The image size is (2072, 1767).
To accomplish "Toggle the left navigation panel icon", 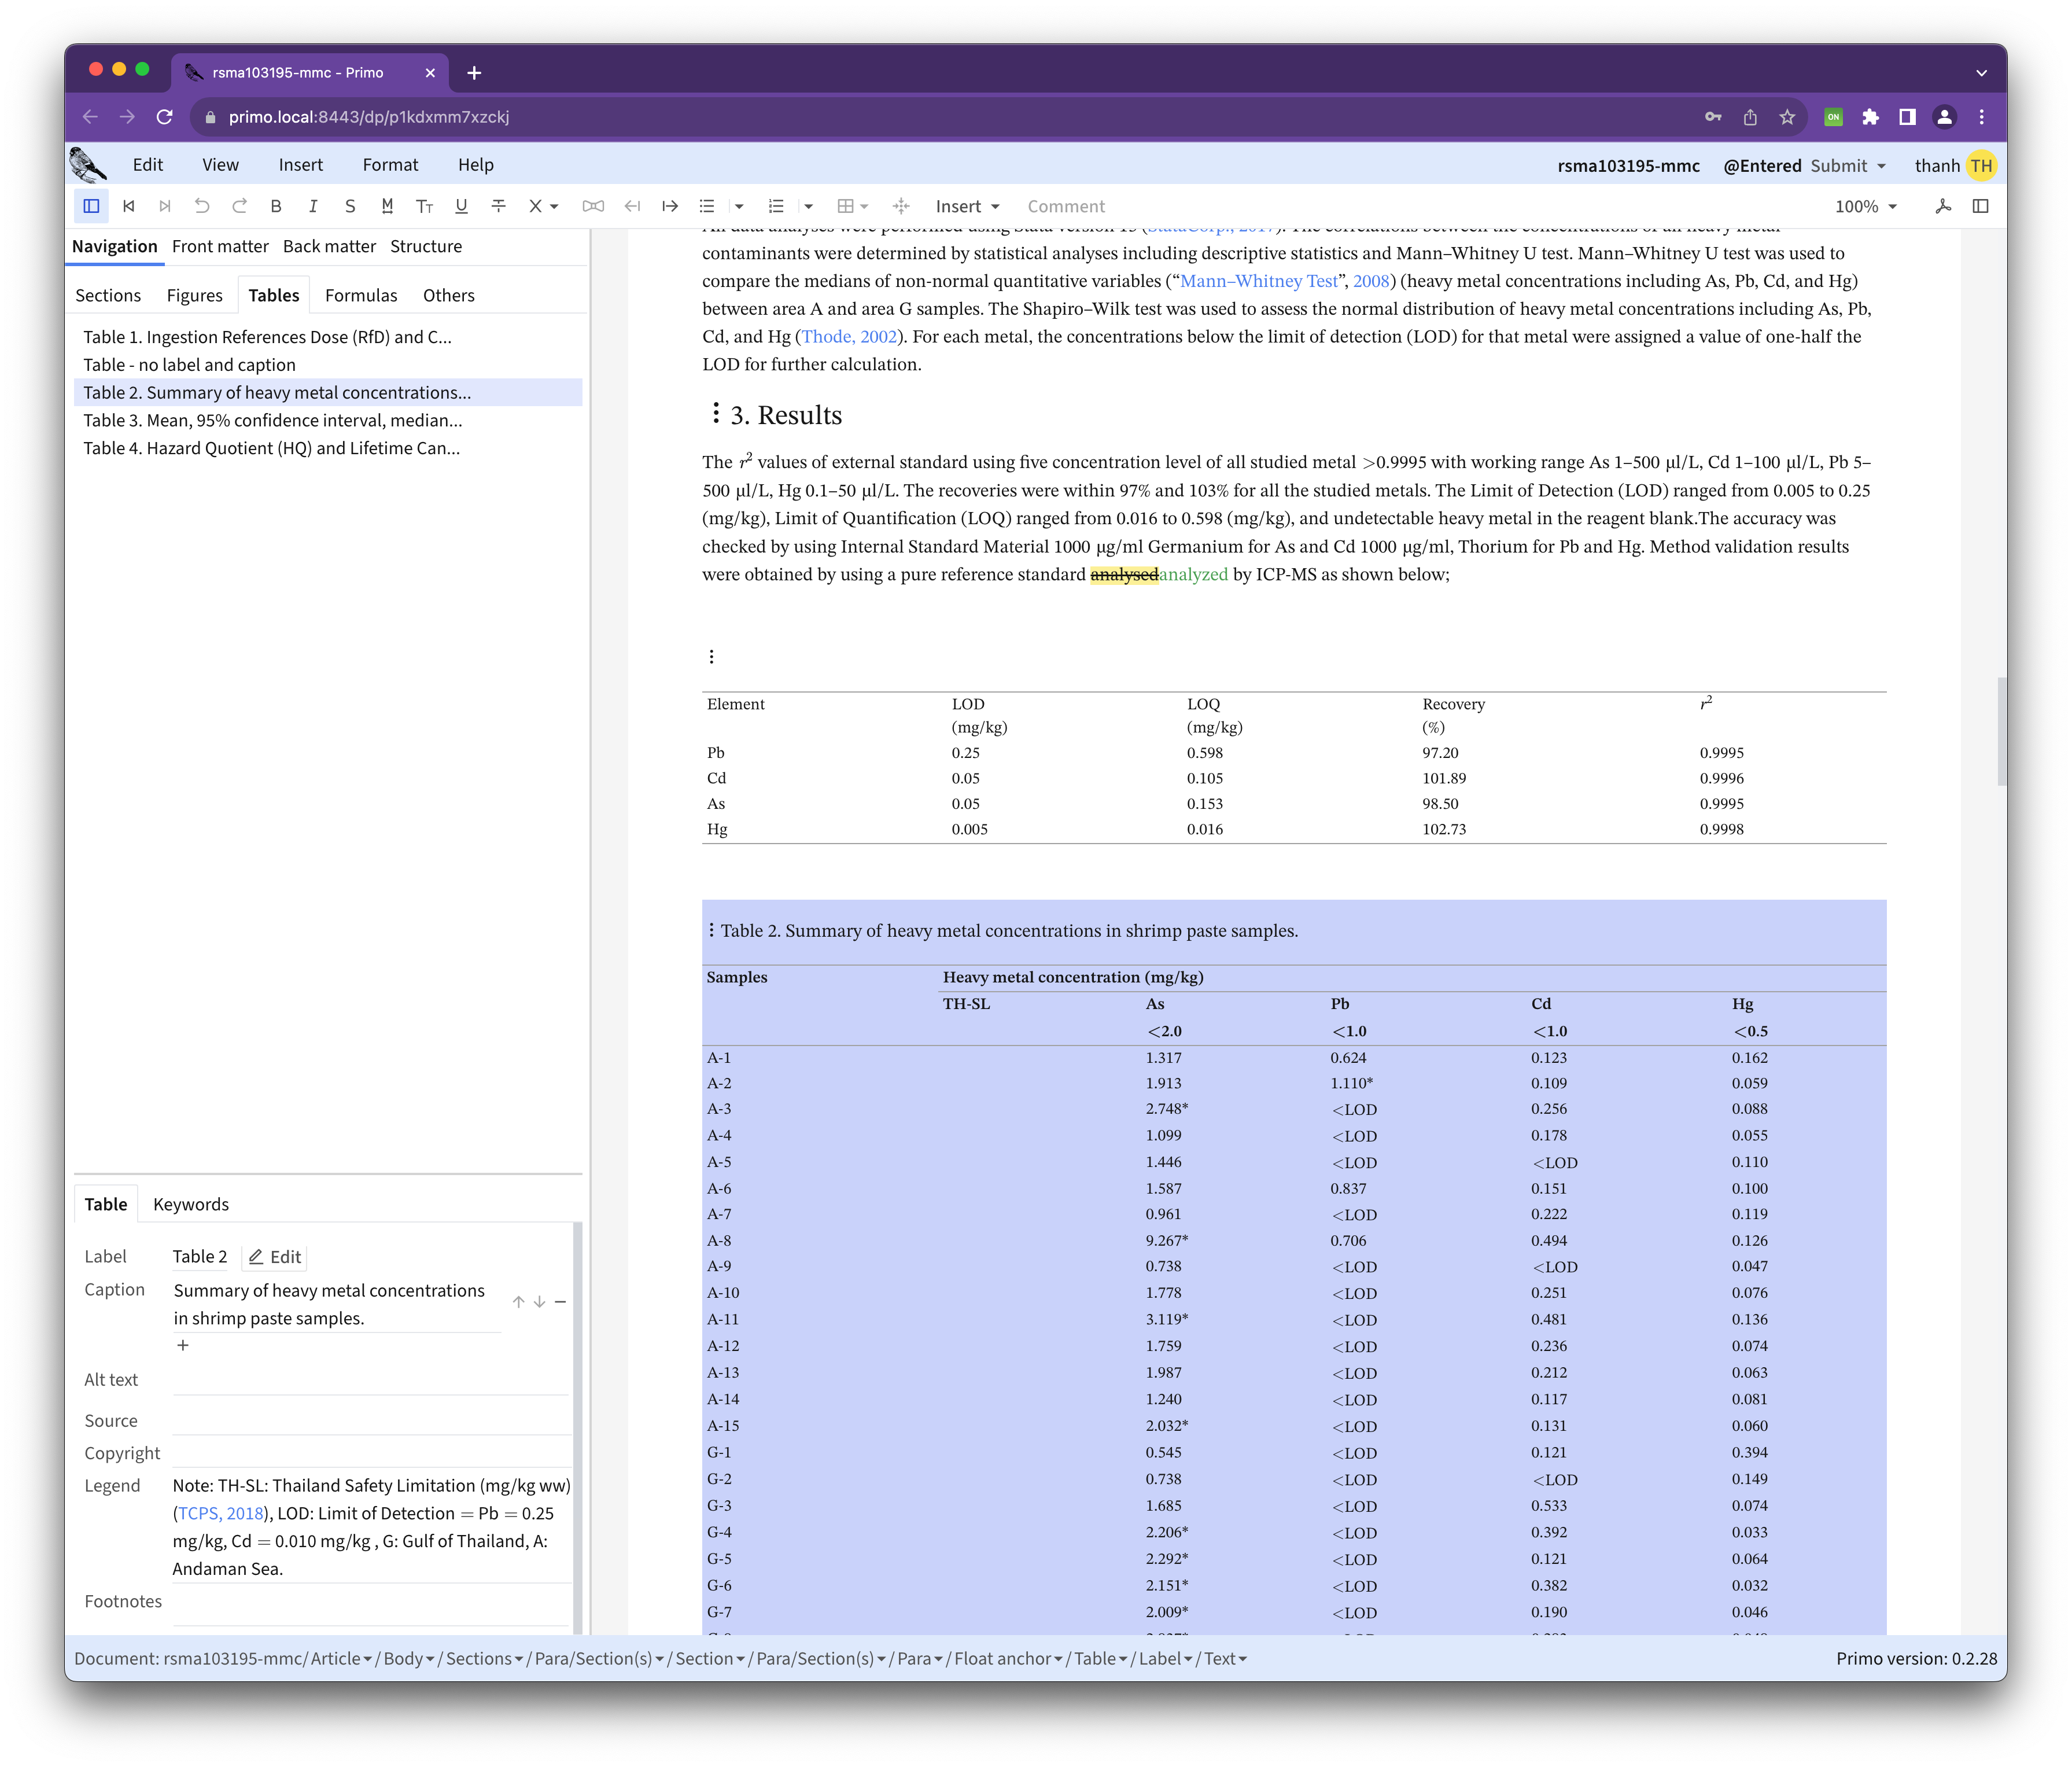I will point(91,206).
